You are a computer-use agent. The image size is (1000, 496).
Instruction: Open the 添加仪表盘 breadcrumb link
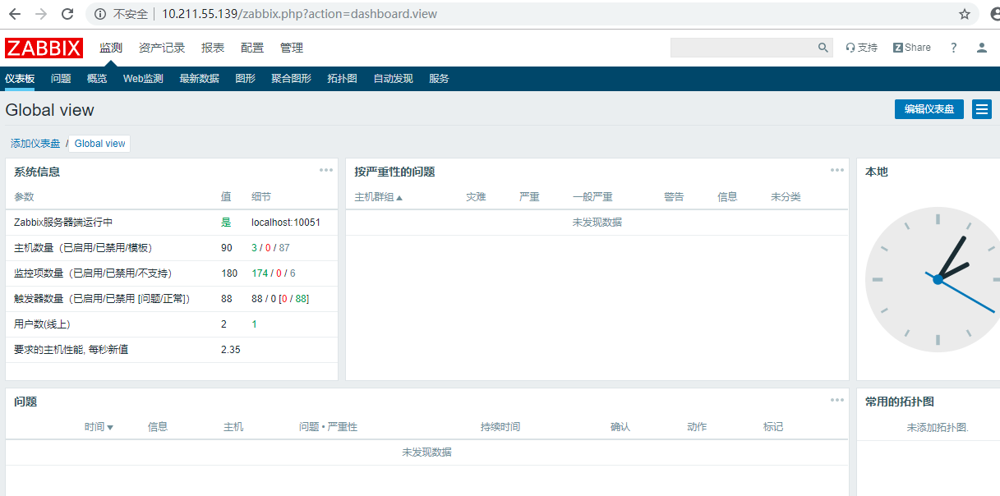pyautogui.click(x=35, y=144)
